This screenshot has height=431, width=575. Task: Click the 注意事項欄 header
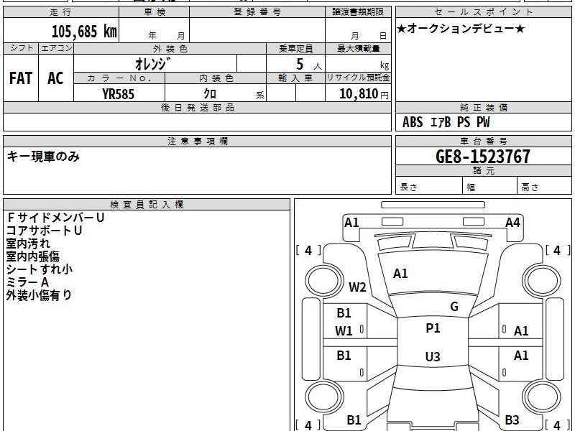point(197,141)
